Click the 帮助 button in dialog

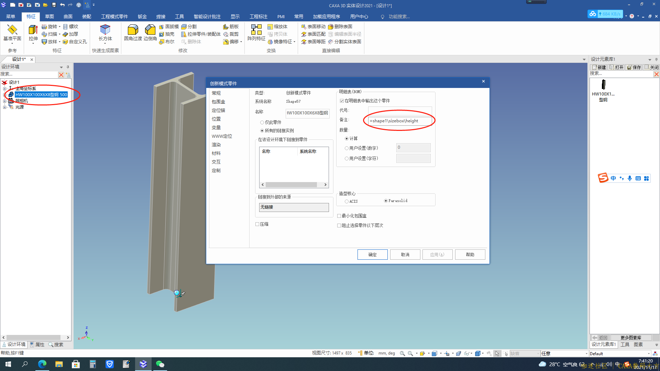[470, 255]
